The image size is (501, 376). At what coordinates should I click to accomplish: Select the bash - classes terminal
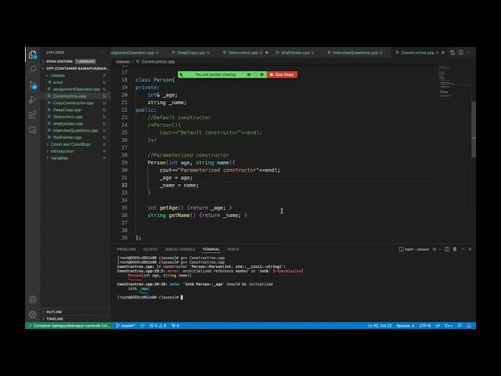pos(414,249)
